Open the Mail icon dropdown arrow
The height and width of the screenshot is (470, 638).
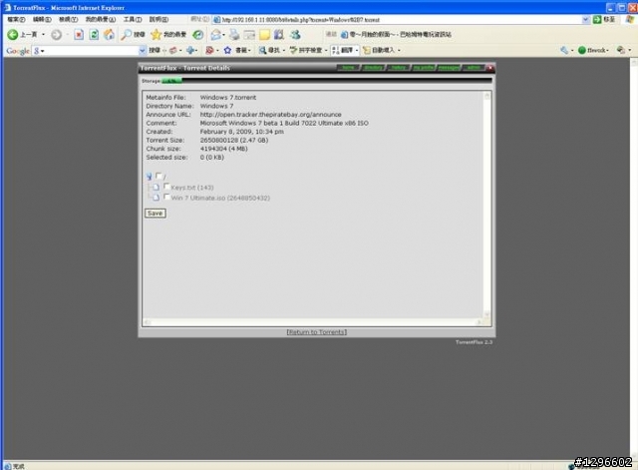[223, 35]
